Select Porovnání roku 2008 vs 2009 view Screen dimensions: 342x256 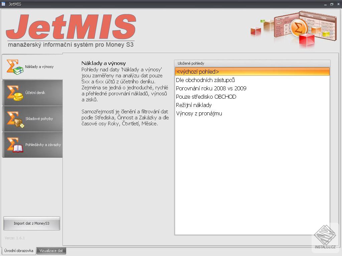click(x=252, y=88)
